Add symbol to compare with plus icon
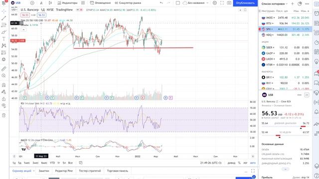The height and width of the screenshot is (179, 319). pos(32,3)
